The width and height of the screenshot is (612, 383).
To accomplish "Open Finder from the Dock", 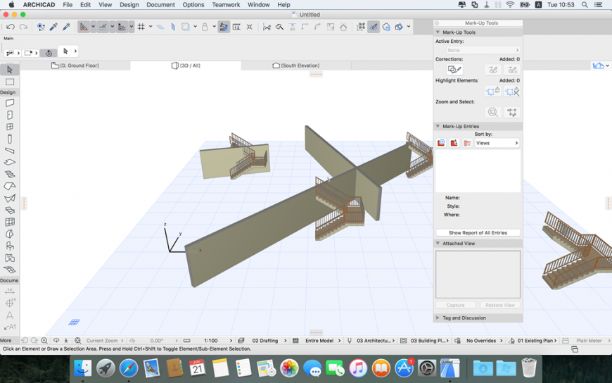I will pyautogui.click(x=83, y=368).
